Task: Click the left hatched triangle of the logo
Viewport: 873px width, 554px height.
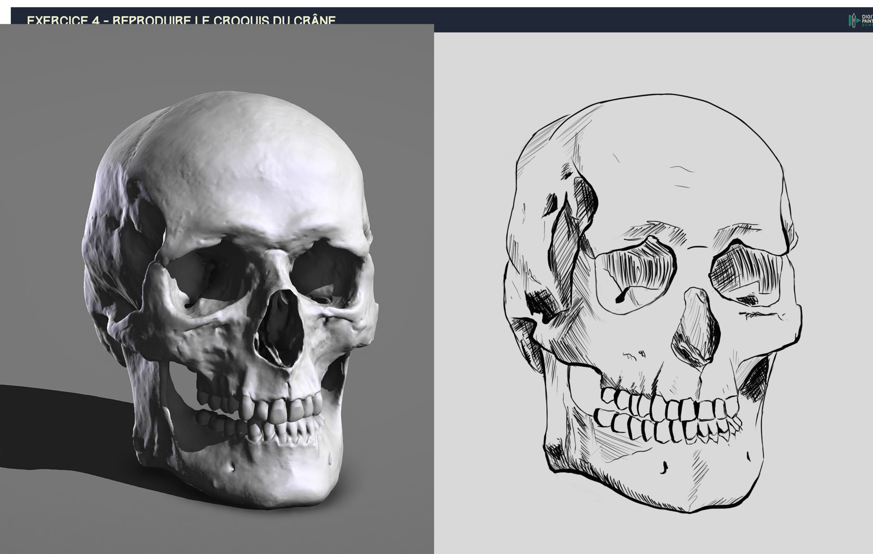Action: tap(850, 21)
